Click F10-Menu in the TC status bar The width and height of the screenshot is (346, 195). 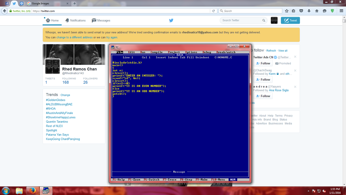pyautogui.click(x=218, y=179)
